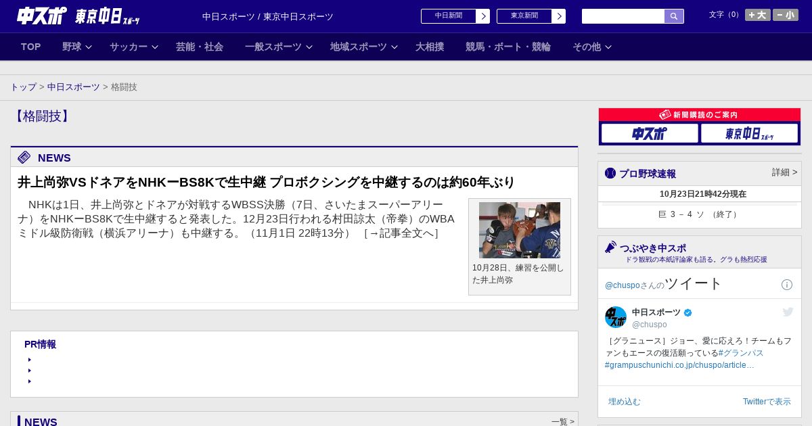Viewport: 812px width, 426px height.
Task: Expand the 地域スポーツ menu
Action: coord(364,47)
